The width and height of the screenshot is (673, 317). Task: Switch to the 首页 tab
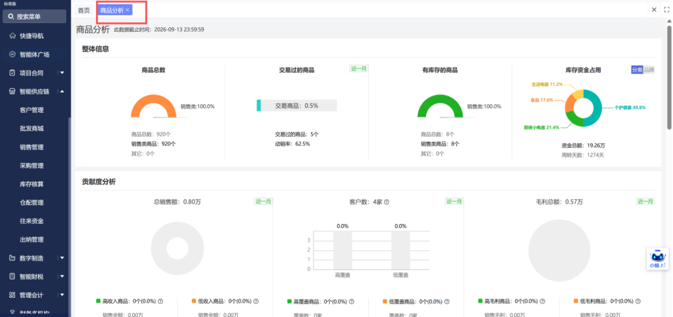click(x=84, y=10)
